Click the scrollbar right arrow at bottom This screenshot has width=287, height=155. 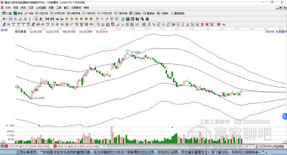[247, 146]
